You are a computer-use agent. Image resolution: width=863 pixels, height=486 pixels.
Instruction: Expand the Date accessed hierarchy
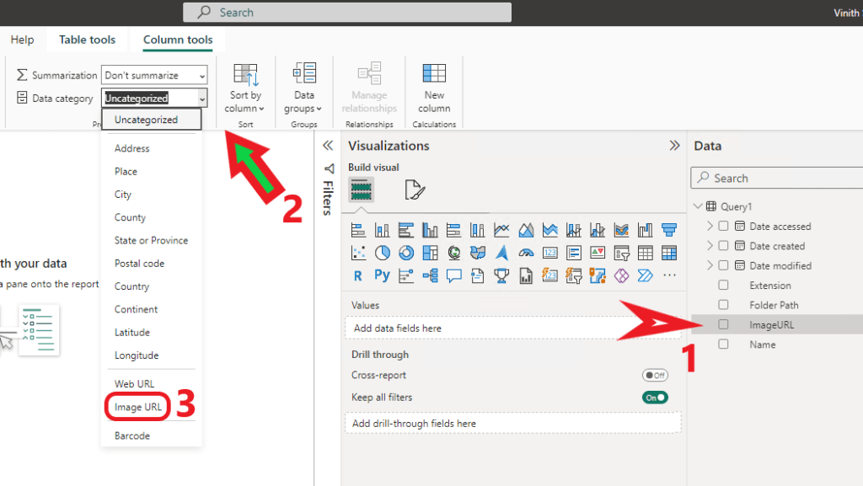click(x=710, y=226)
